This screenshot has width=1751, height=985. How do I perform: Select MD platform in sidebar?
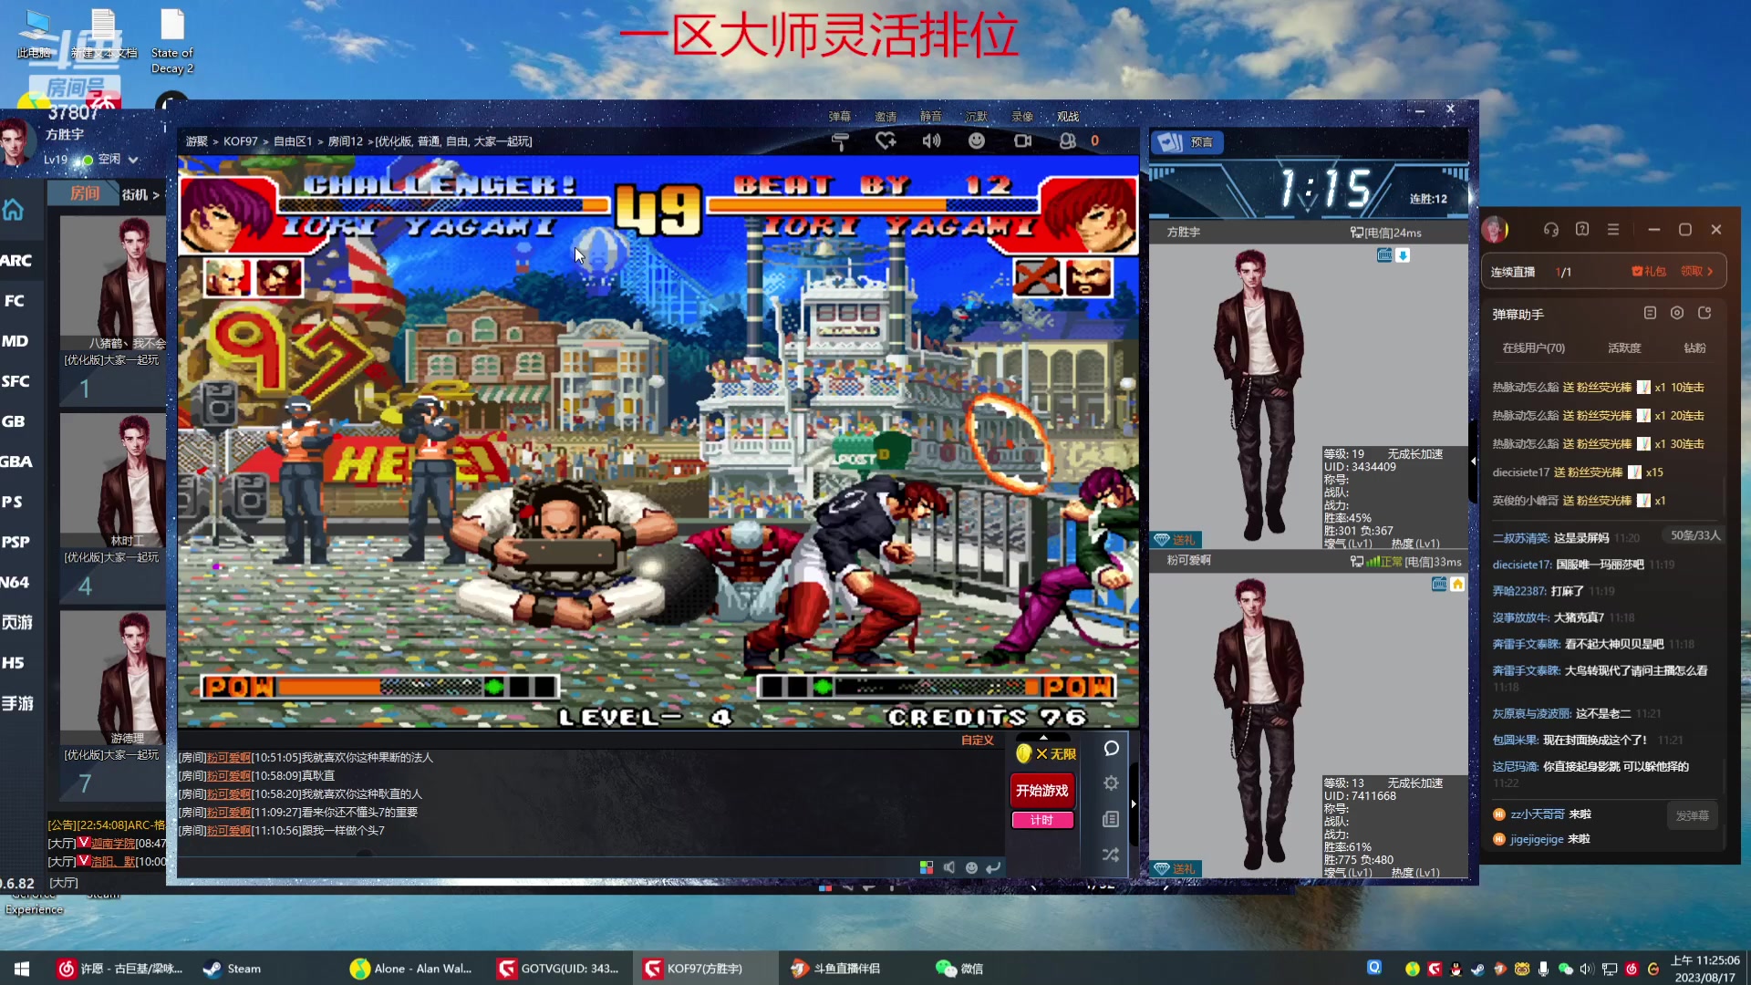15,341
